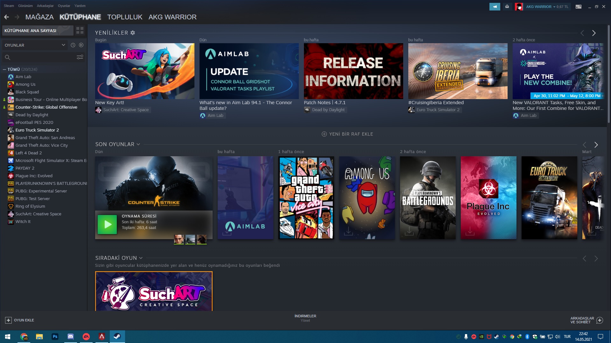
Task: Go to the MAĞAZA tab
Action: click(39, 17)
